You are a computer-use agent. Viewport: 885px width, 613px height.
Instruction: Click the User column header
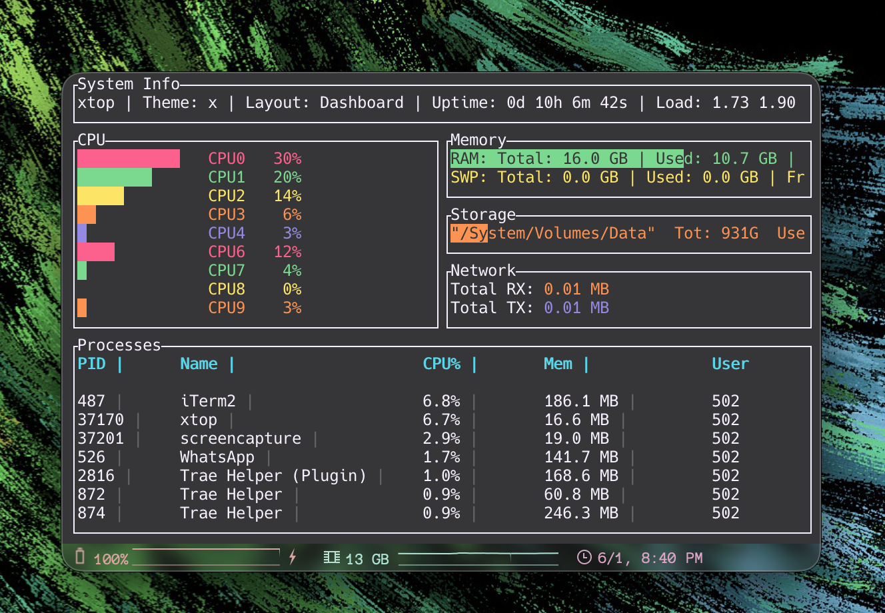[730, 364]
